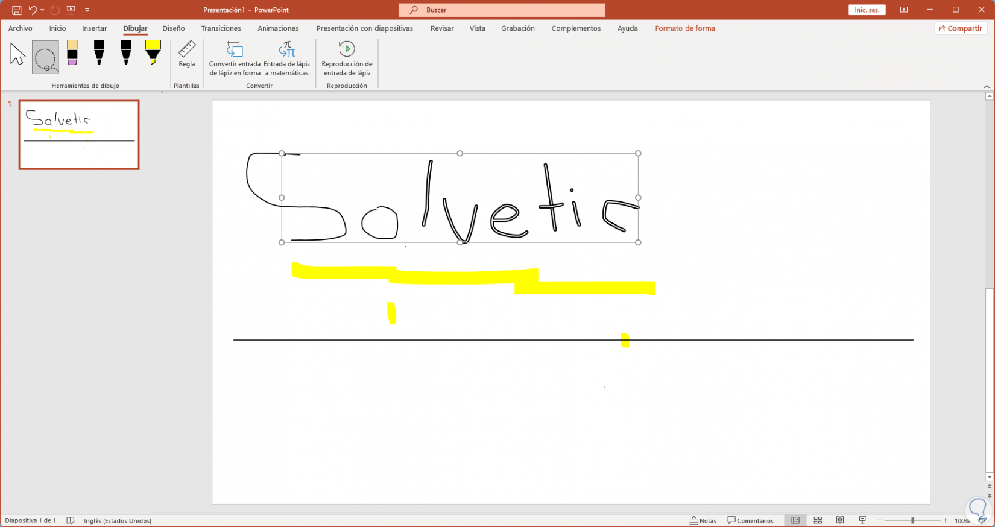Open the Archivo menu
Viewport: 995px width, 527px height.
(21, 28)
